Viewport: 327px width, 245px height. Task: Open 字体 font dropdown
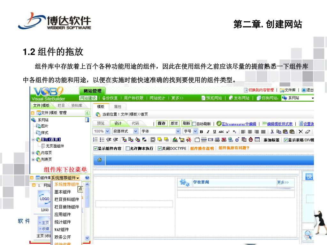pos(160,131)
